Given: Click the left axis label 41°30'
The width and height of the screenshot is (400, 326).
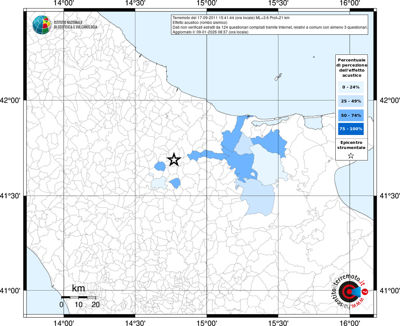Looking at the screenshot, I should coord(10,196).
